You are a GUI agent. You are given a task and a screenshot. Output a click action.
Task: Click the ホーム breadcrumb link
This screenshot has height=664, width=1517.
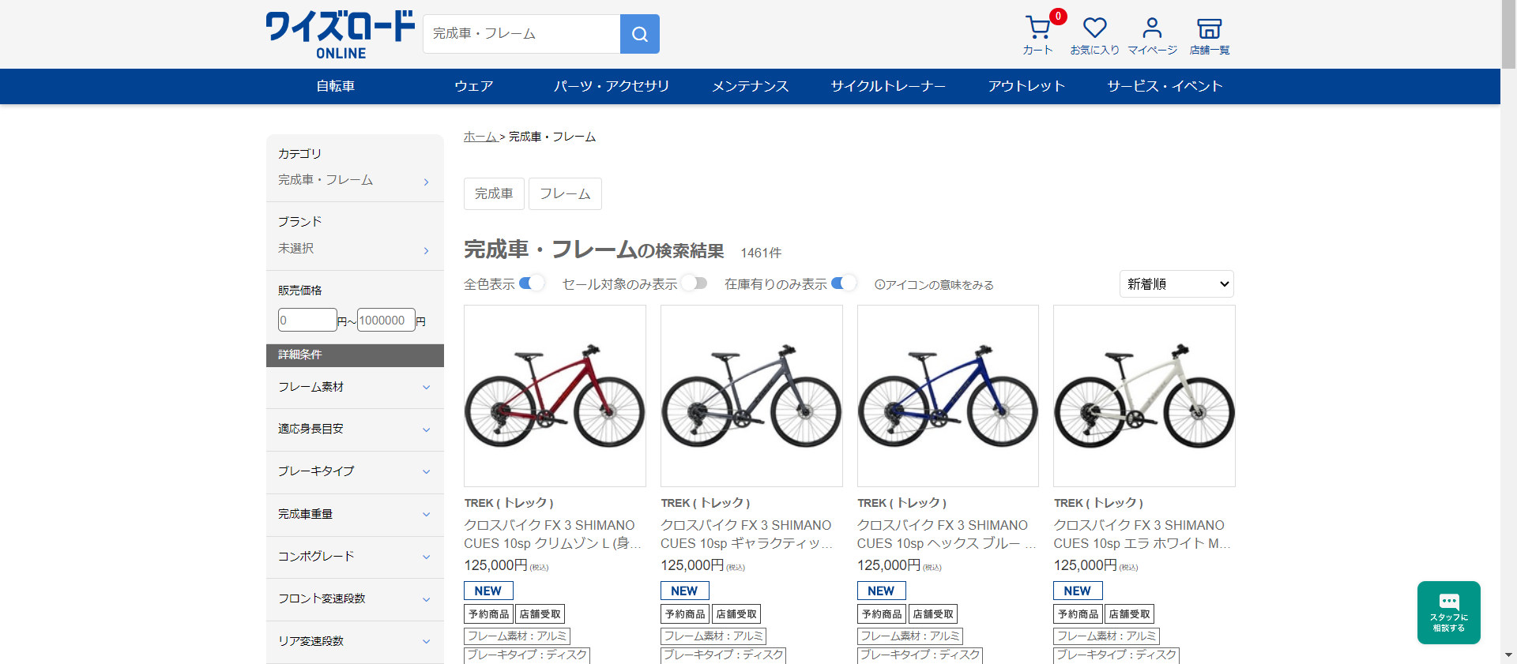tap(480, 137)
